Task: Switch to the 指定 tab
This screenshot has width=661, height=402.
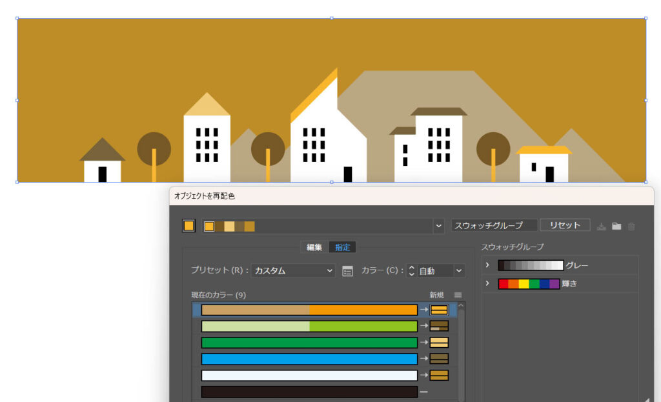Action: [x=342, y=247]
